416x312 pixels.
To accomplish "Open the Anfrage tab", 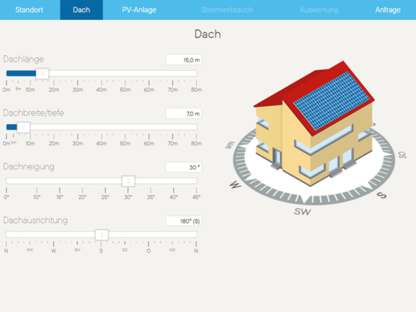I will (x=388, y=10).
